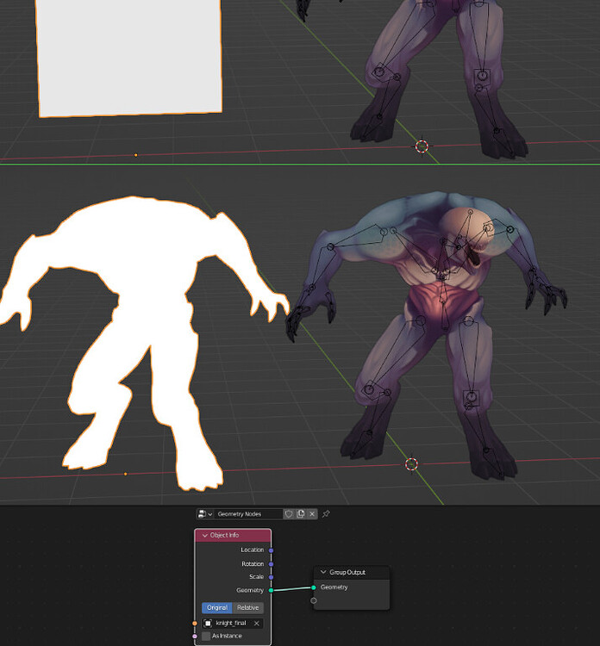Select the Relative transform space
This screenshot has height=646, width=600.
247,608
